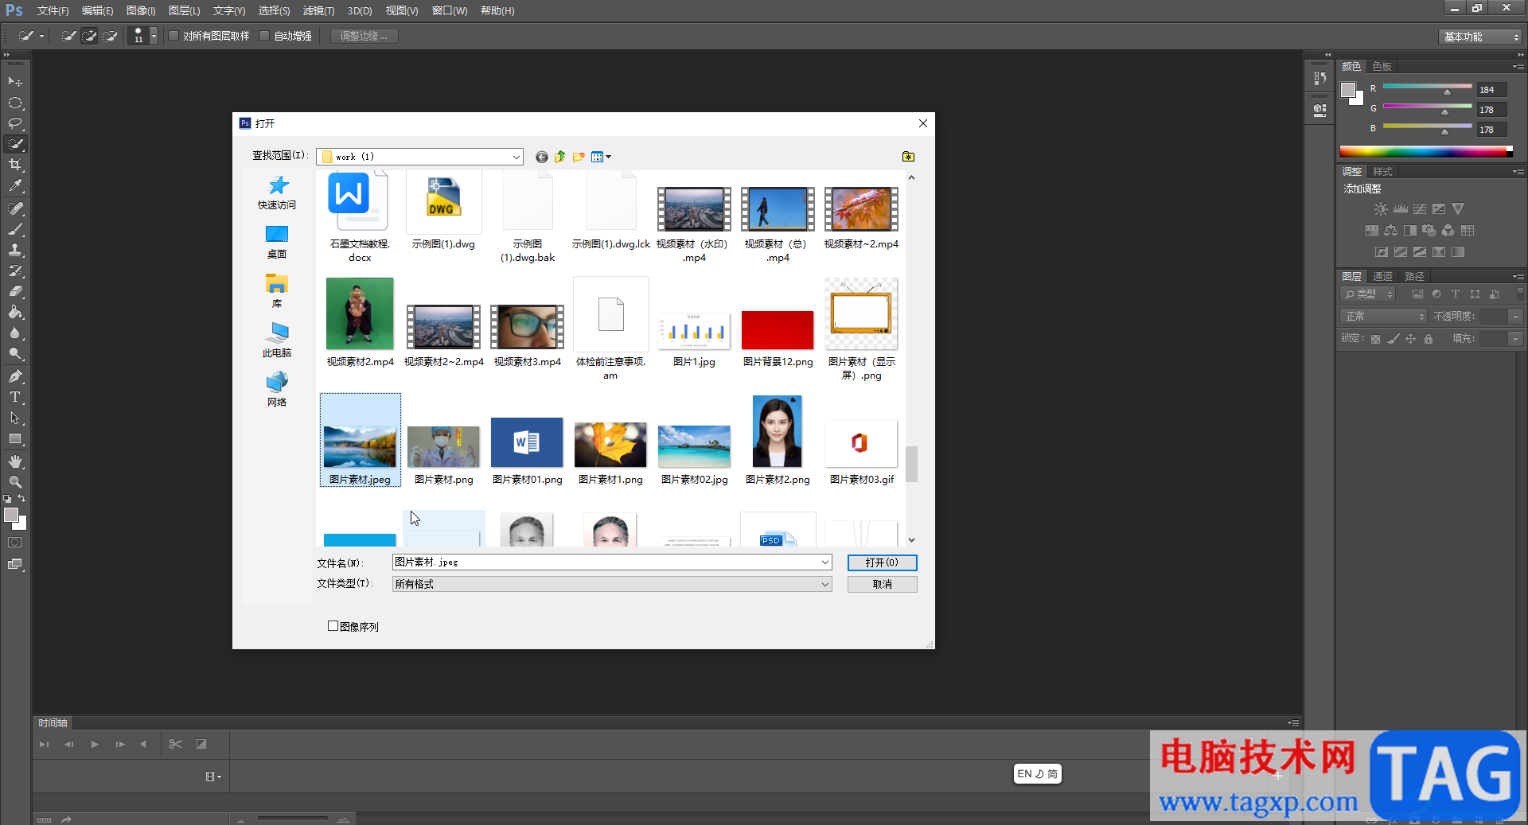The image size is (1528, 825).
Task: Play the timeline
Action: point(95,744)
